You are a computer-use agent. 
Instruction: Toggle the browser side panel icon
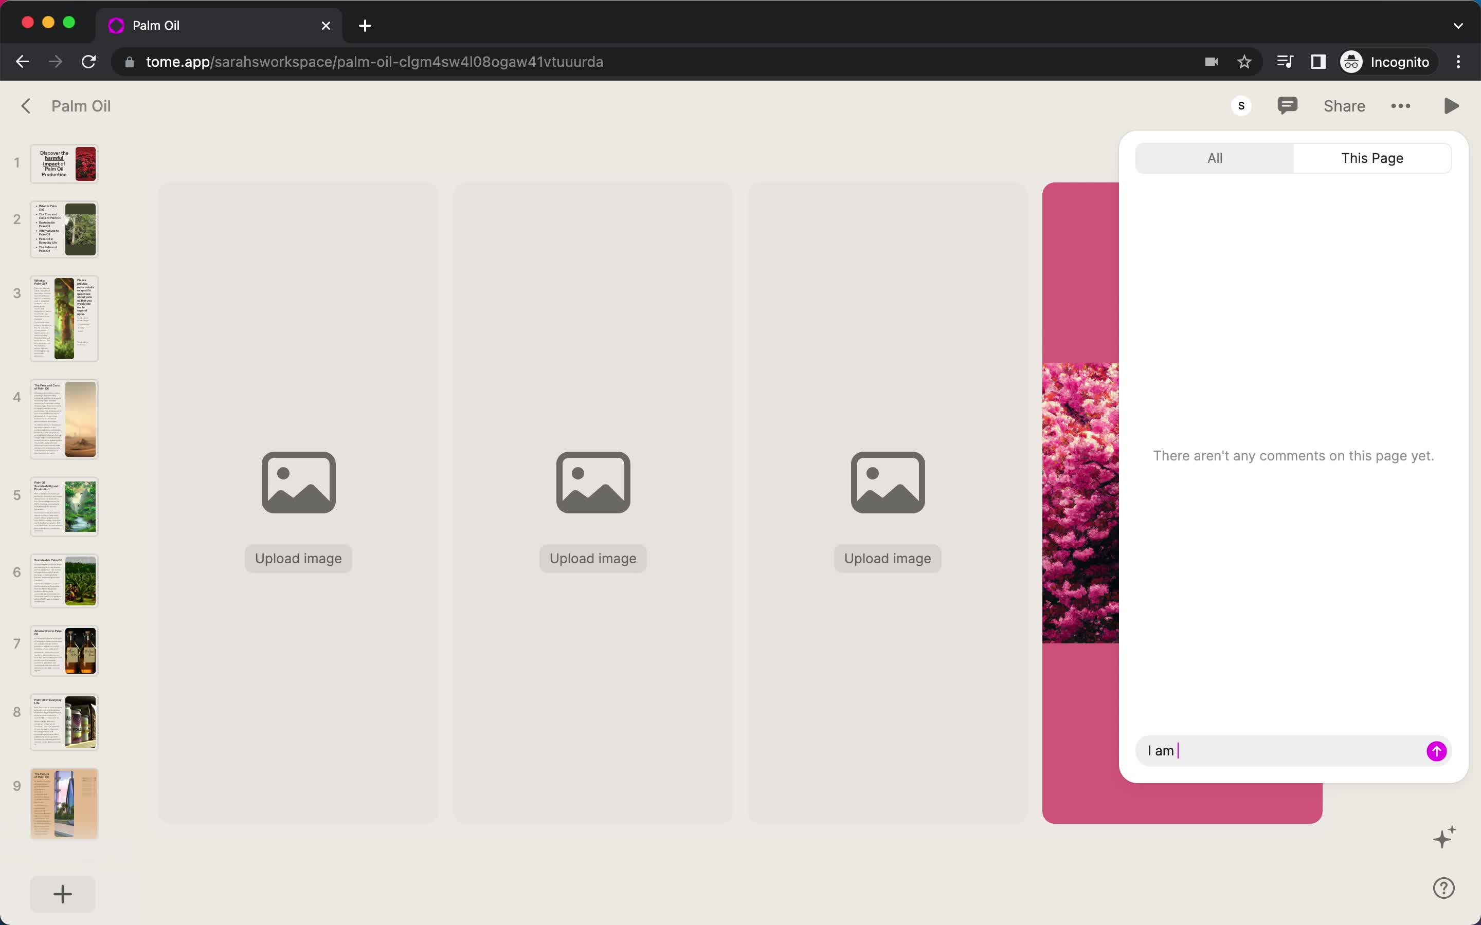[x=1318, y=62]
